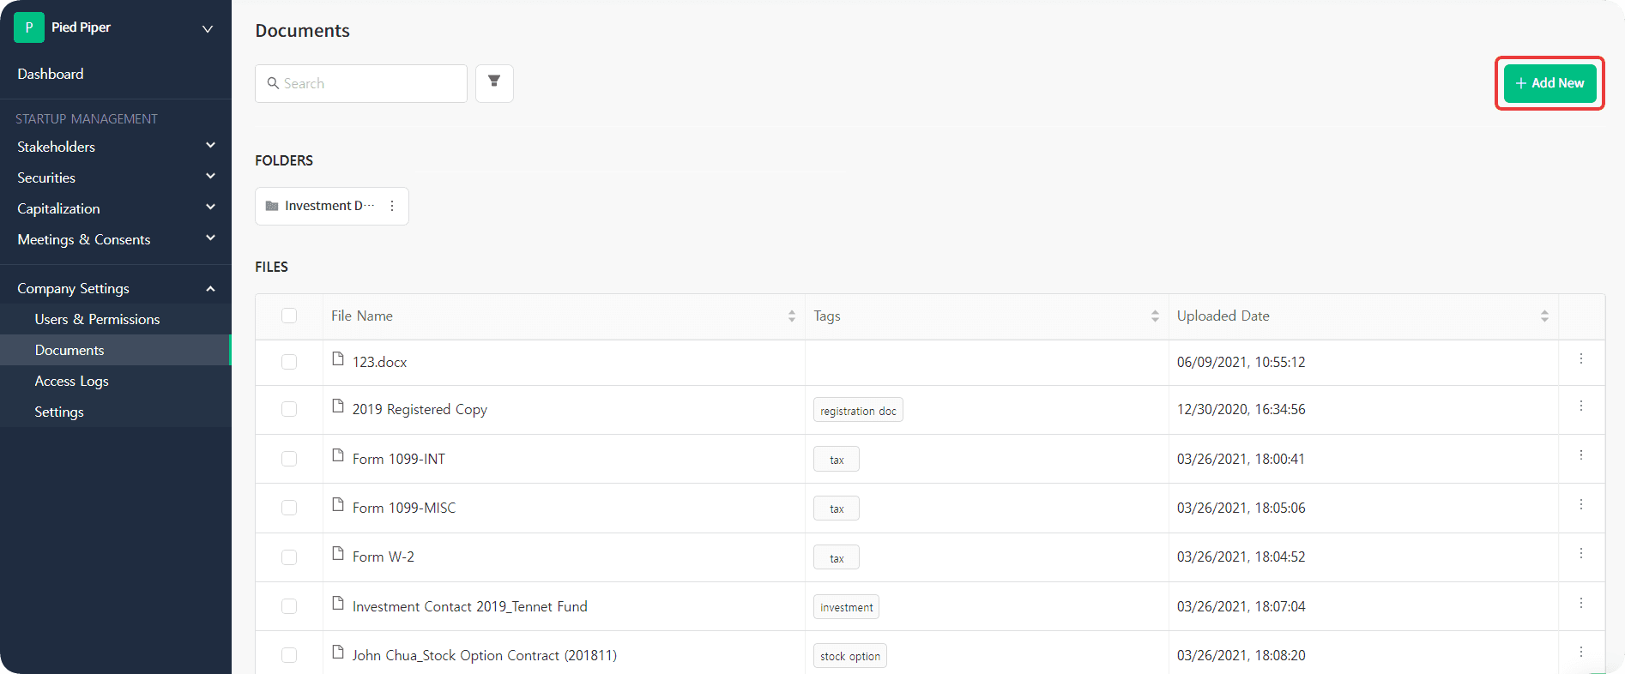1625x674 pixels.
Task: Click file icon beside Form 1099-MISC
Action: click(338, 505)
